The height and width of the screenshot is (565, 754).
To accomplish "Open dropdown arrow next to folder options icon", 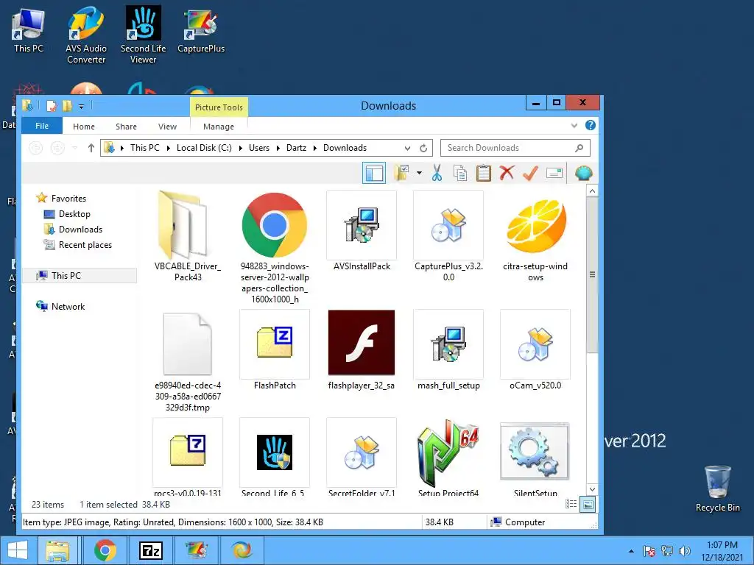I will pyautogui.click(x=419, y=173).
